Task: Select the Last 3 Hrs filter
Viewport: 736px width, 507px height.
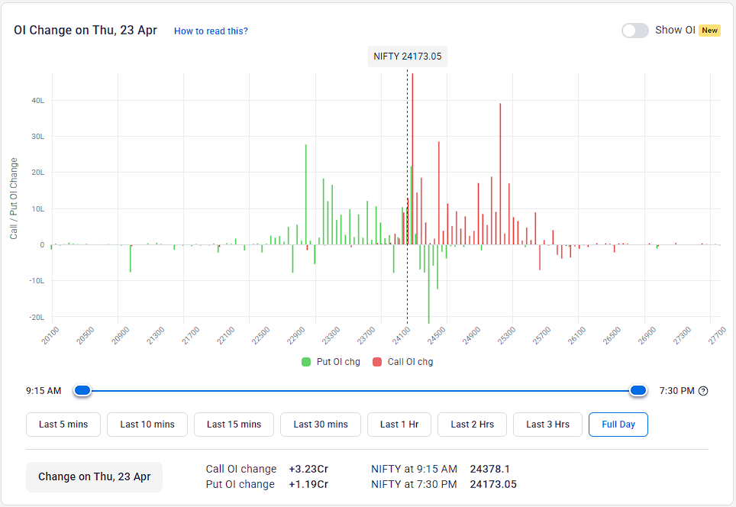Action: (547, 424)
